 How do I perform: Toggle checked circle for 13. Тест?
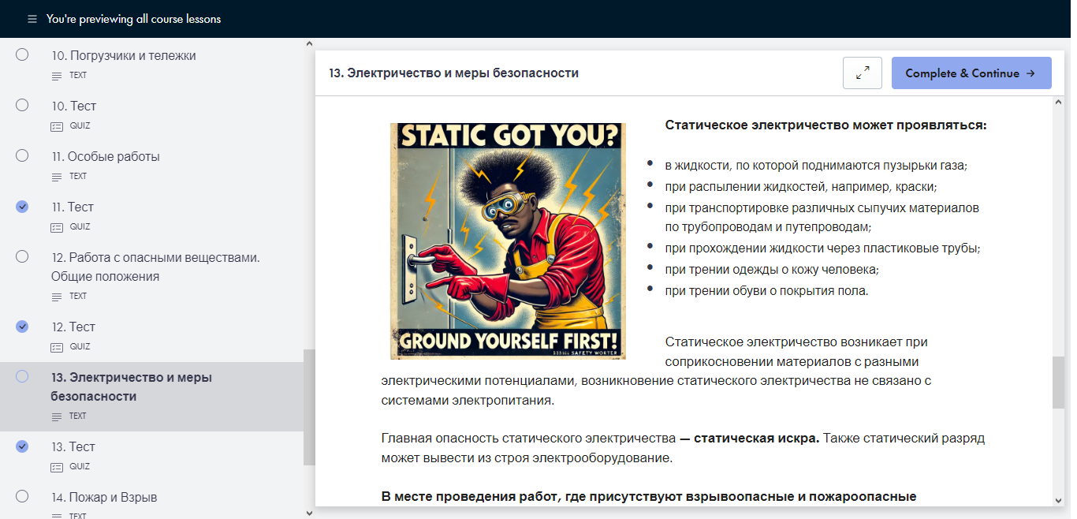point(22,446)
